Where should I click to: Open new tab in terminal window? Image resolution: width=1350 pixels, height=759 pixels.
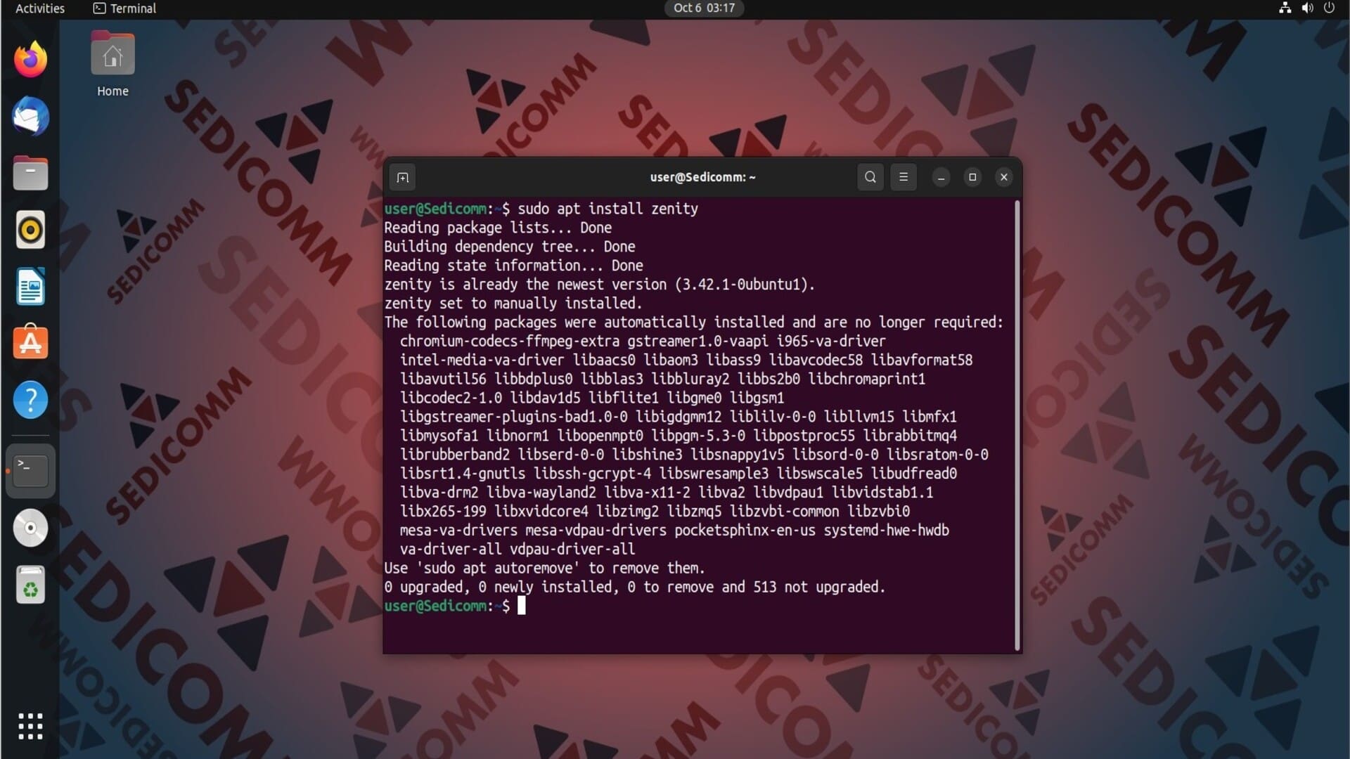pyautogui.click(x=402, y=177)
